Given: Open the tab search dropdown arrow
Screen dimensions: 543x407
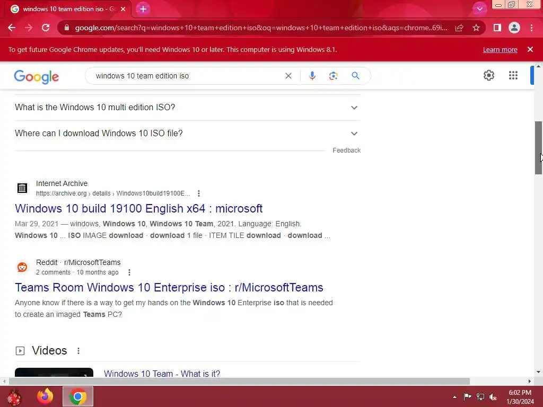Looking at the screenshot, I should [479, 9].
